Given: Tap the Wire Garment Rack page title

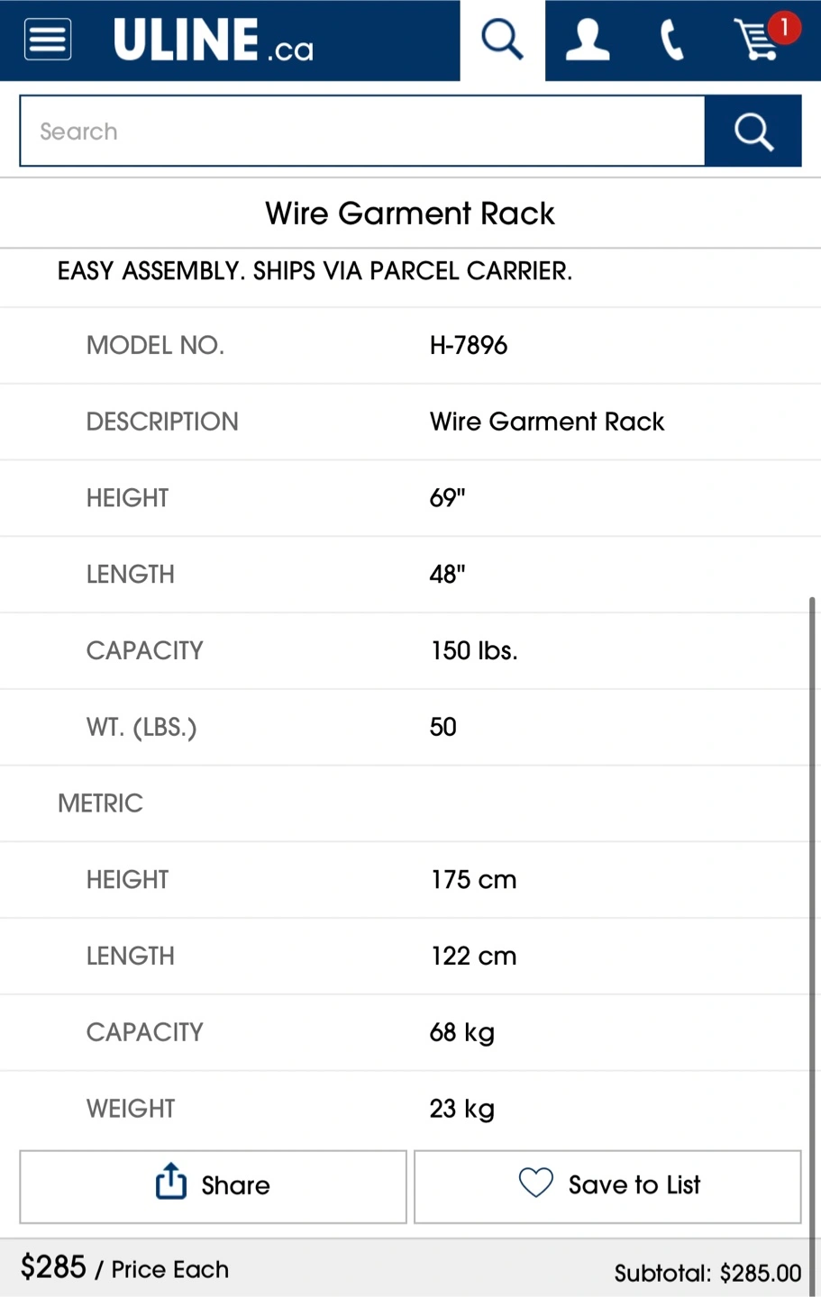Looking at the screenshot, I should 410,213.
